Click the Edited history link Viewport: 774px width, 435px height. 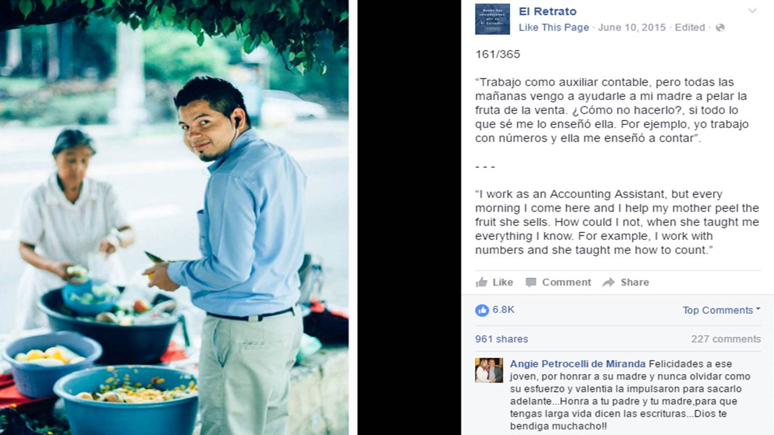690,28
